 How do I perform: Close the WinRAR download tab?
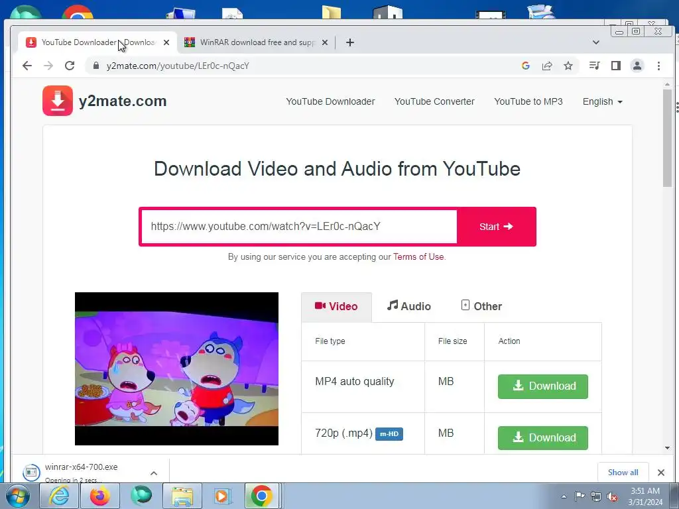(x=325, y=42)
